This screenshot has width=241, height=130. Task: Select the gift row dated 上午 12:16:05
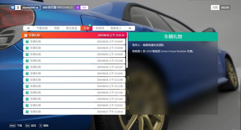pos(74,74)
